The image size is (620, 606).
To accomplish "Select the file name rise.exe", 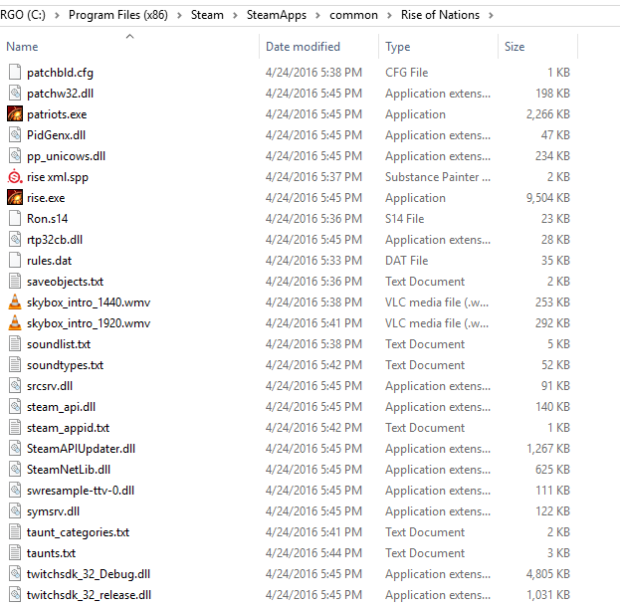I will pyautogui.click(x=46, y=198).
